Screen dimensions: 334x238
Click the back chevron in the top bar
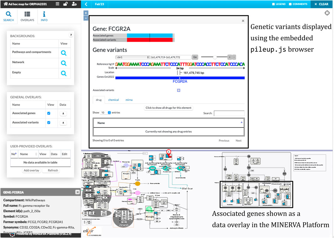pyautogui.click(x=86, y=4)
